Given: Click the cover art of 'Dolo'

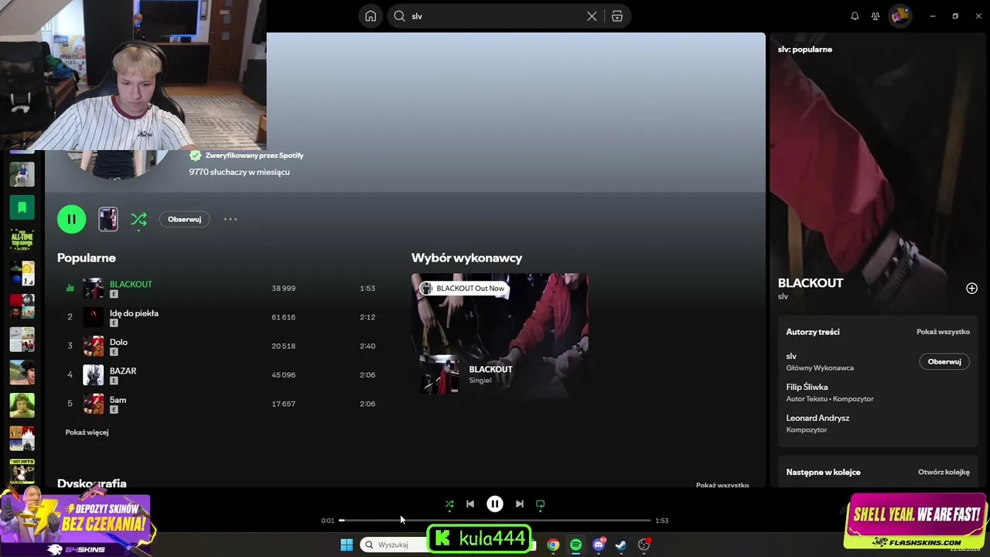Looking at the screenshot, I should [x=93, y=346].
